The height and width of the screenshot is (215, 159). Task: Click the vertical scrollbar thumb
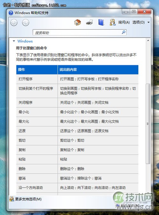[x=148, y=124]
